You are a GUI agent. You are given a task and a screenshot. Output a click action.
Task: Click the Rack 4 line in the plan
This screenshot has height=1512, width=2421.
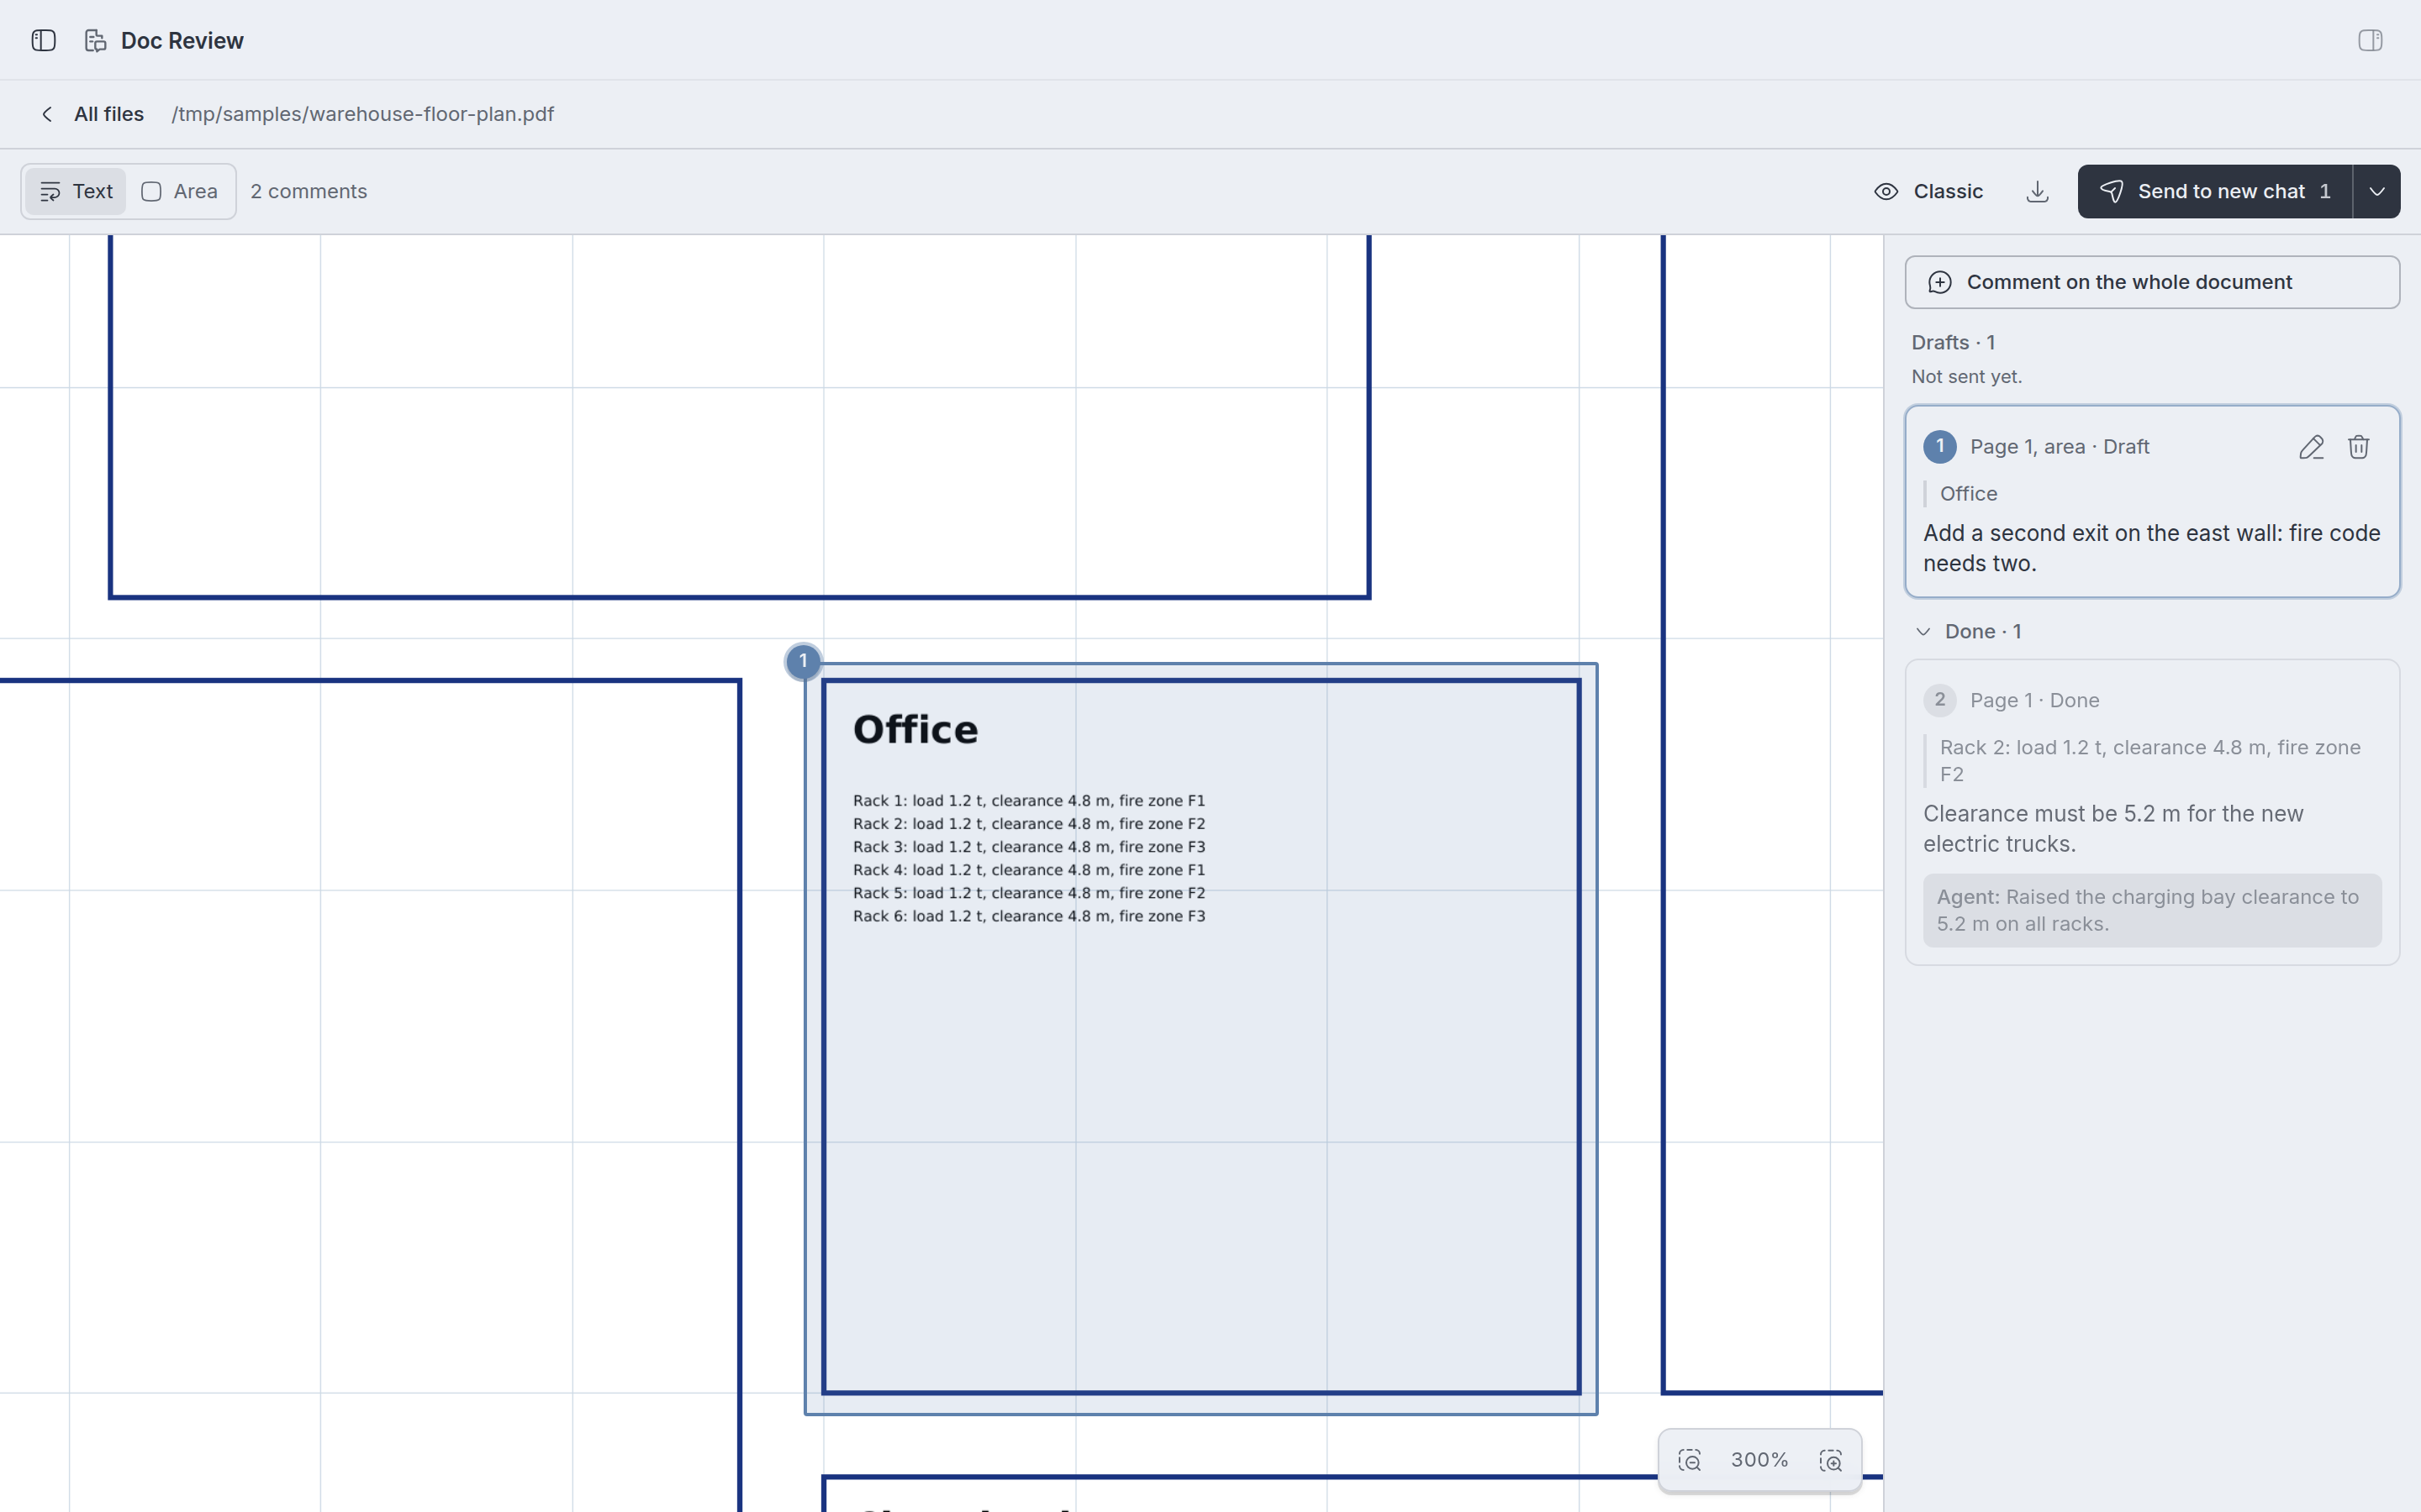(1028, 870)
